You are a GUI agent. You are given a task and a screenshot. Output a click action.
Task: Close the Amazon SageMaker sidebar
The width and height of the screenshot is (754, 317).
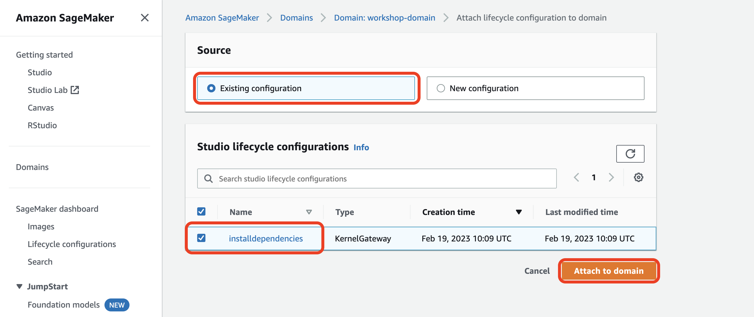point(145,18)
